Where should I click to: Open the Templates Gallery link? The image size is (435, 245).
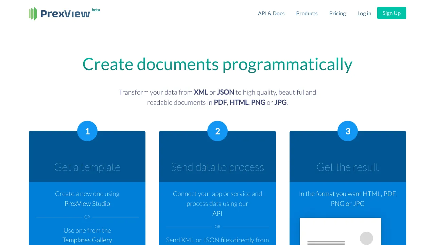(87, 240)
